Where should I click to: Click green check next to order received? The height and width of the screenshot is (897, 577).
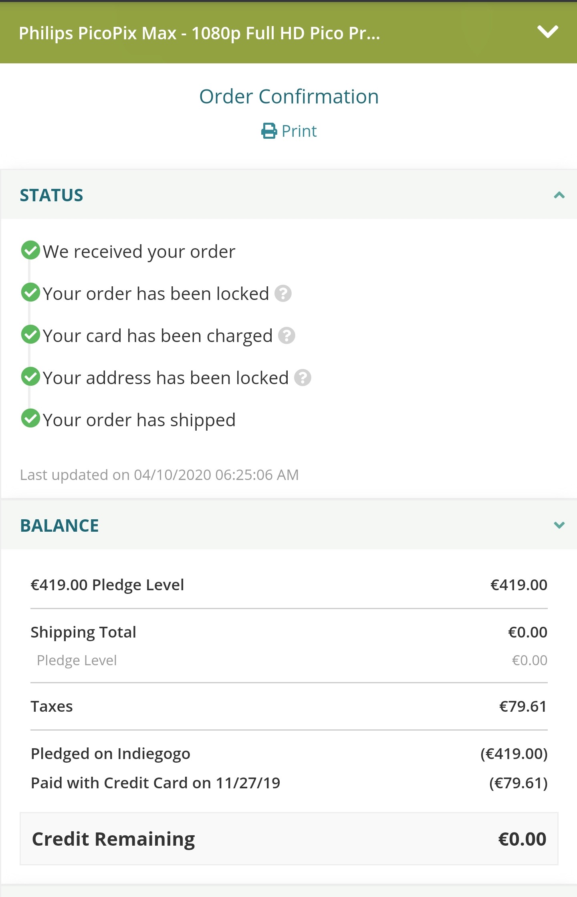click(x=30, y=250)
